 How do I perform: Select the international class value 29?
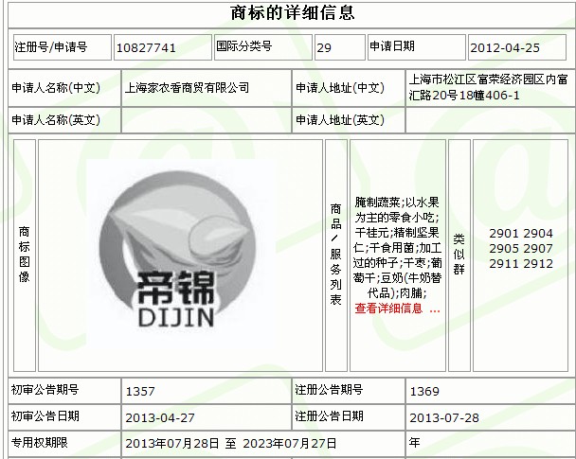point(324,46)
